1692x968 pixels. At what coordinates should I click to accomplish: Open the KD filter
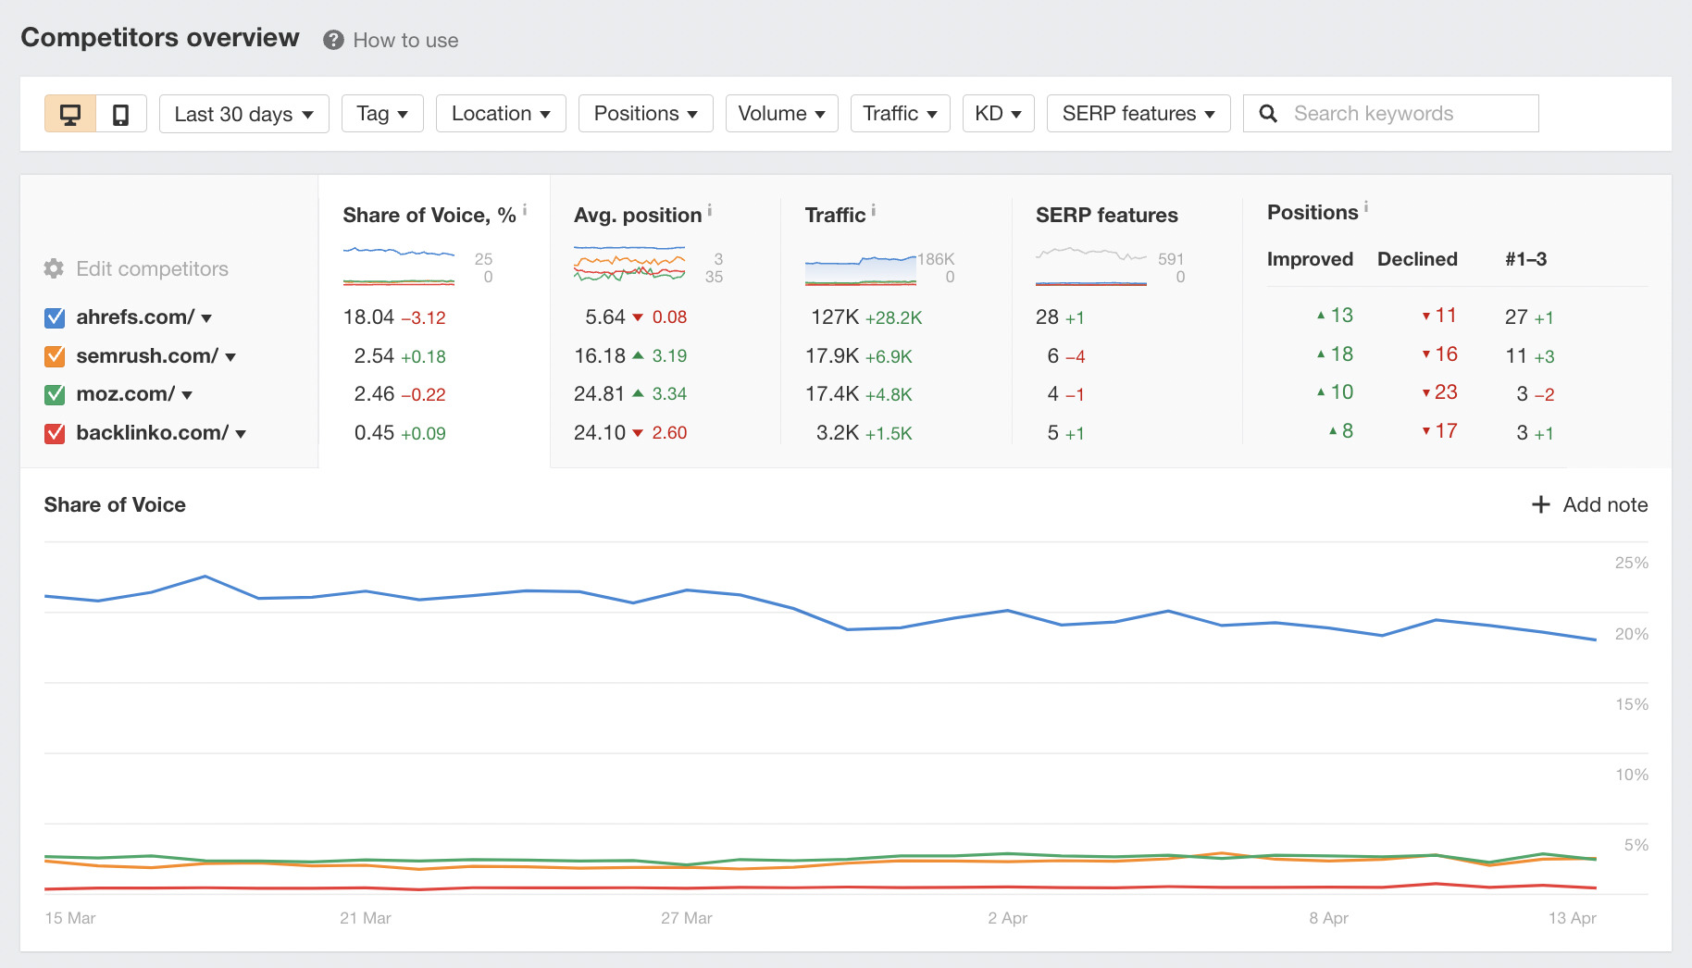(x=998, y=113)
